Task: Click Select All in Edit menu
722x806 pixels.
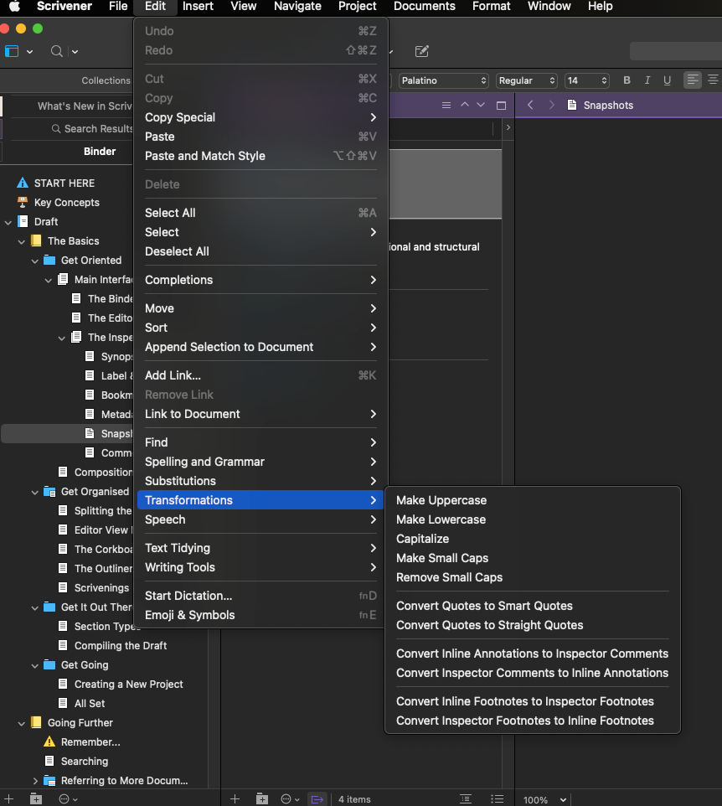Action: 260,213
